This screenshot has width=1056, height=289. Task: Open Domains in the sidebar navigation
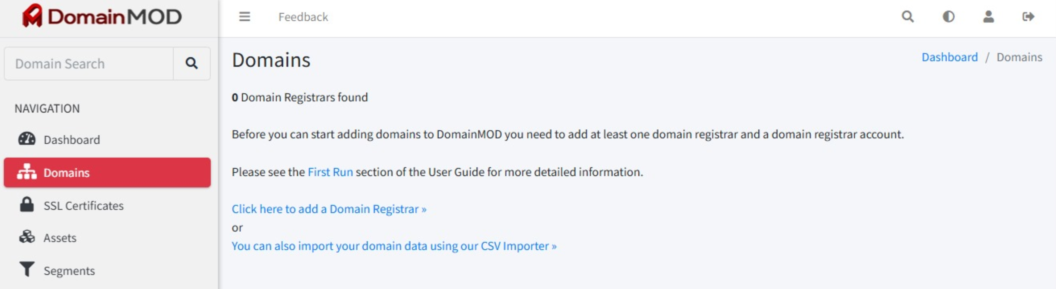coord(107,173)
